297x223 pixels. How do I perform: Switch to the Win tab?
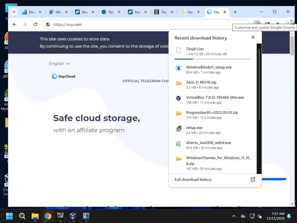[x=58, y=12]
